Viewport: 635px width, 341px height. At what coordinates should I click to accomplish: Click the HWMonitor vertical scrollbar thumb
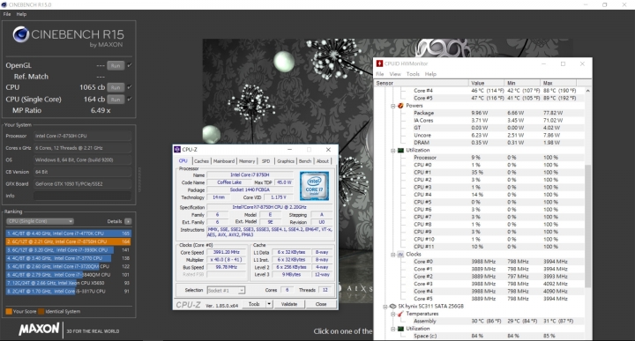(588, 226)
